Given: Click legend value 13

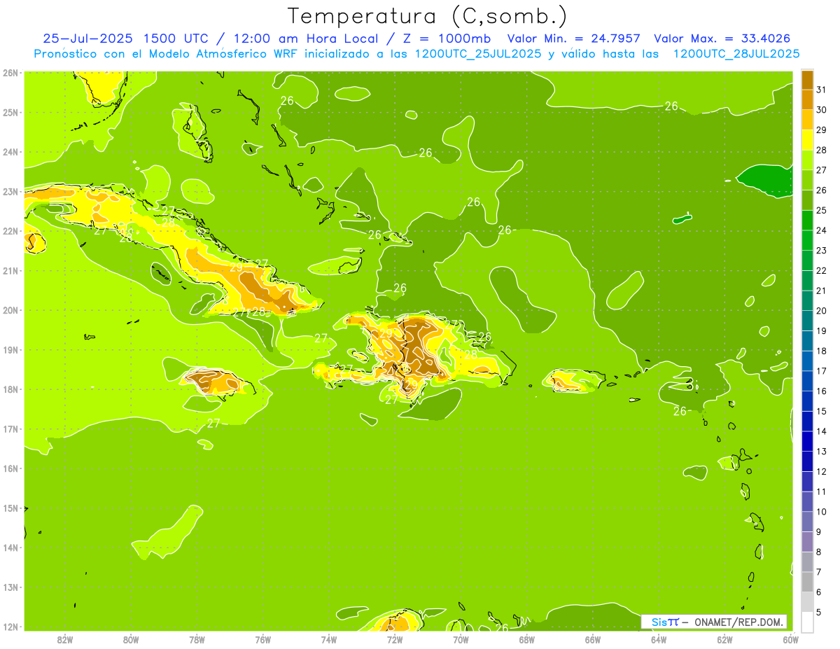Looking at the screenshot, I should click(822, 452).
